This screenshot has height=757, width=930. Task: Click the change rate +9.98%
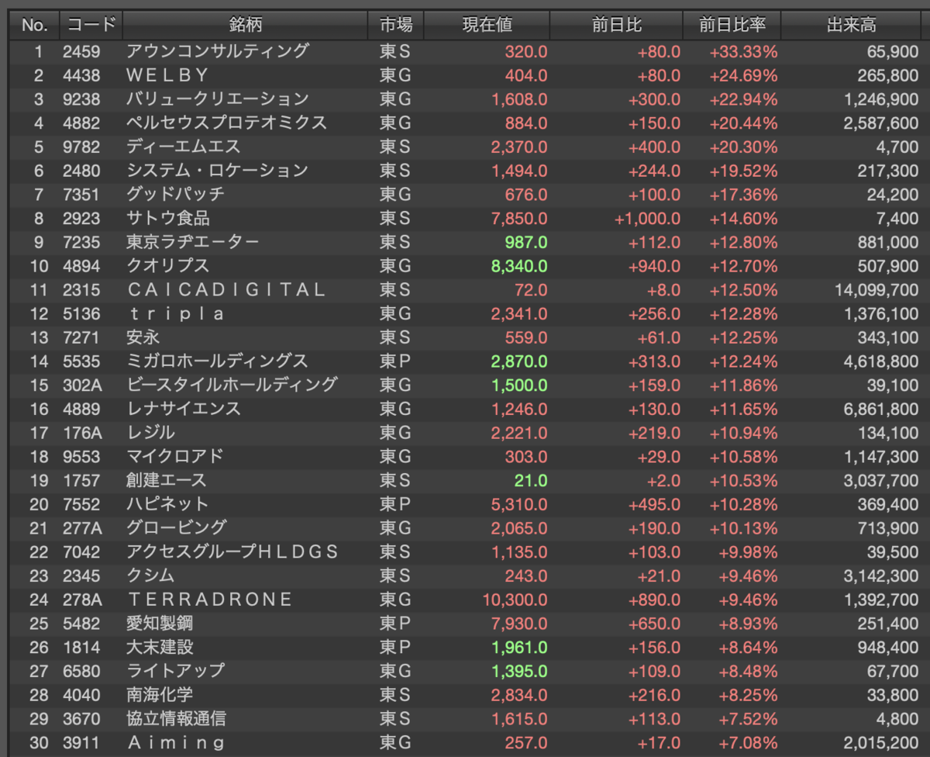point(747,551)
